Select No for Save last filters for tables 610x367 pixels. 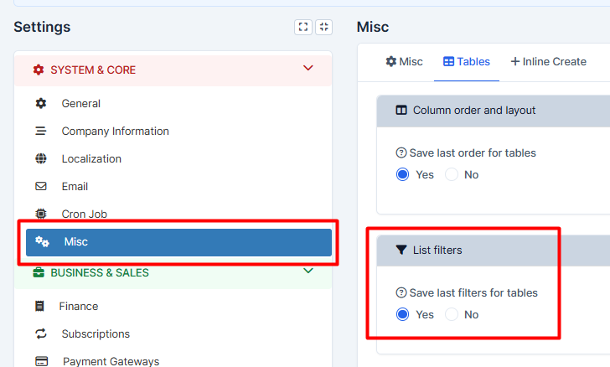452,314
